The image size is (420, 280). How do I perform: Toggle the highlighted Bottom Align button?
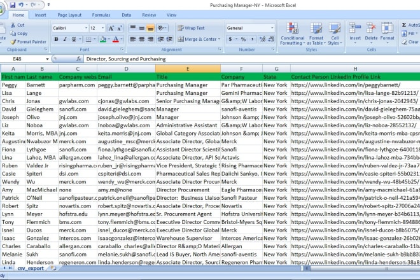[x=151, y=27]
